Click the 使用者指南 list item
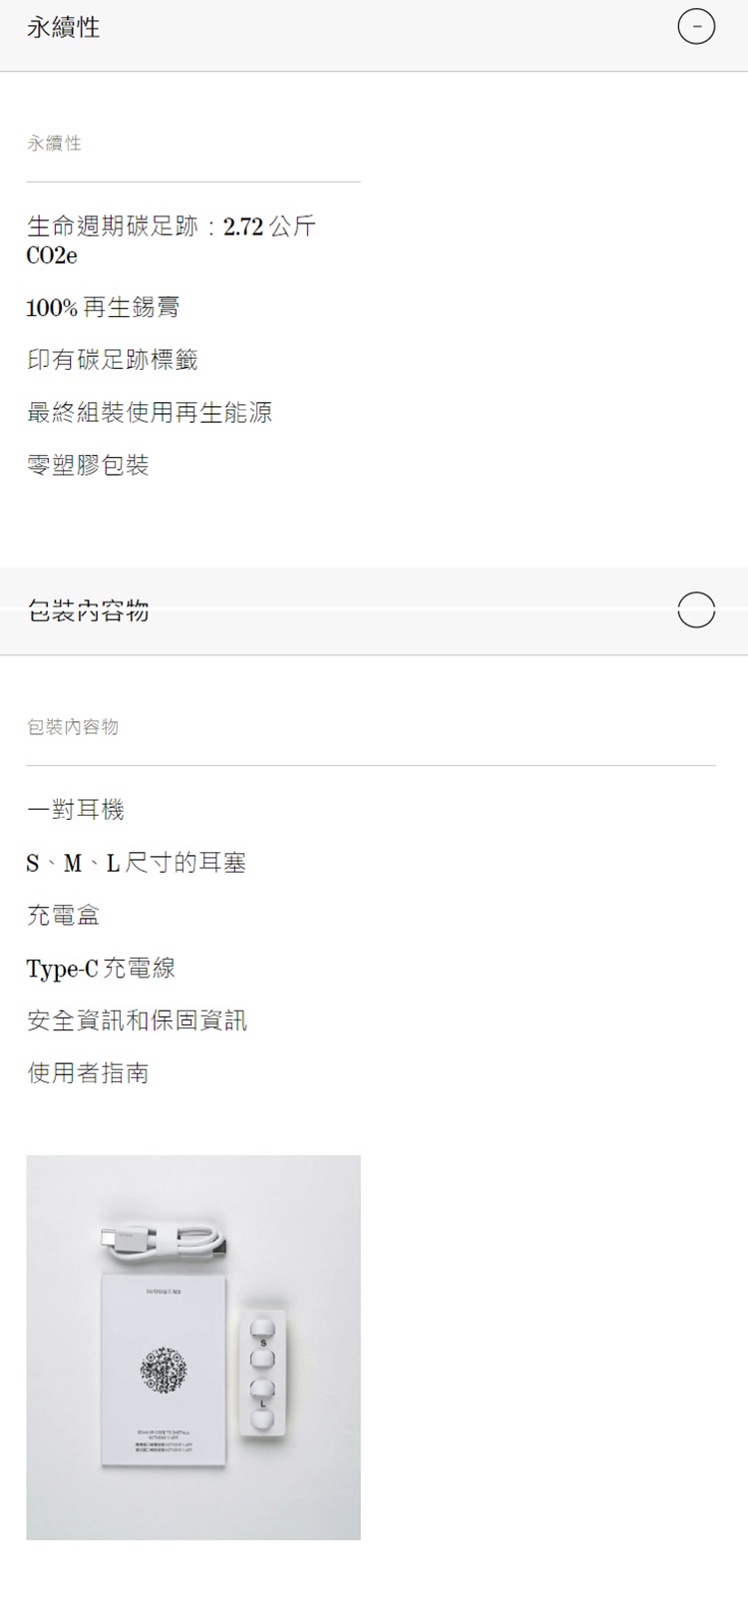 point(88,1073)
